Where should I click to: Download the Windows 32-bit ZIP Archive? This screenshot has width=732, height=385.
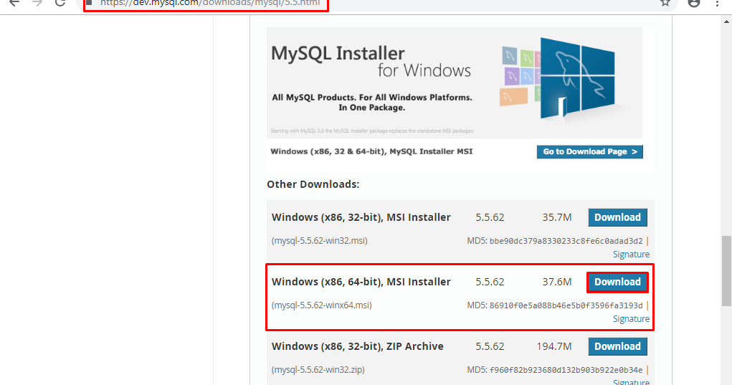tap(617, 347)
